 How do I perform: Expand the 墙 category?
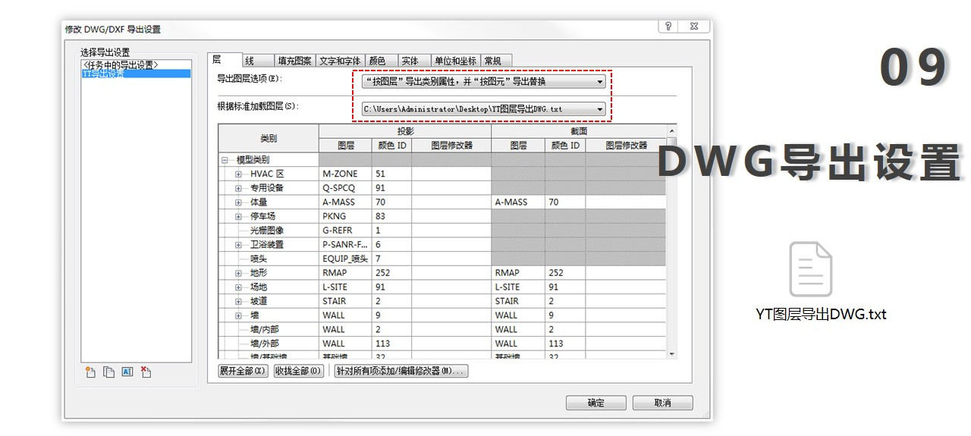point(238,315)
